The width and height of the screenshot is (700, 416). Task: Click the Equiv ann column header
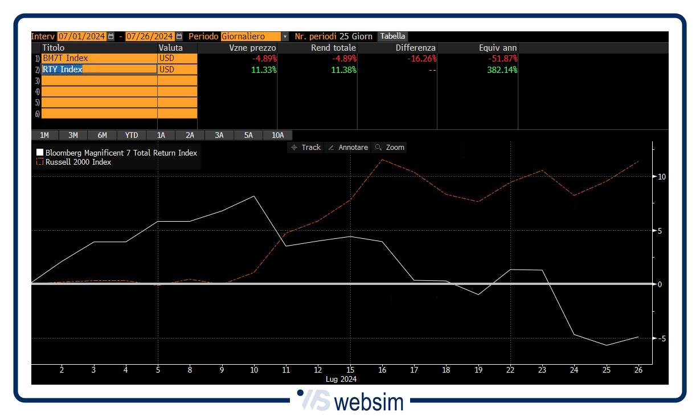497,48
